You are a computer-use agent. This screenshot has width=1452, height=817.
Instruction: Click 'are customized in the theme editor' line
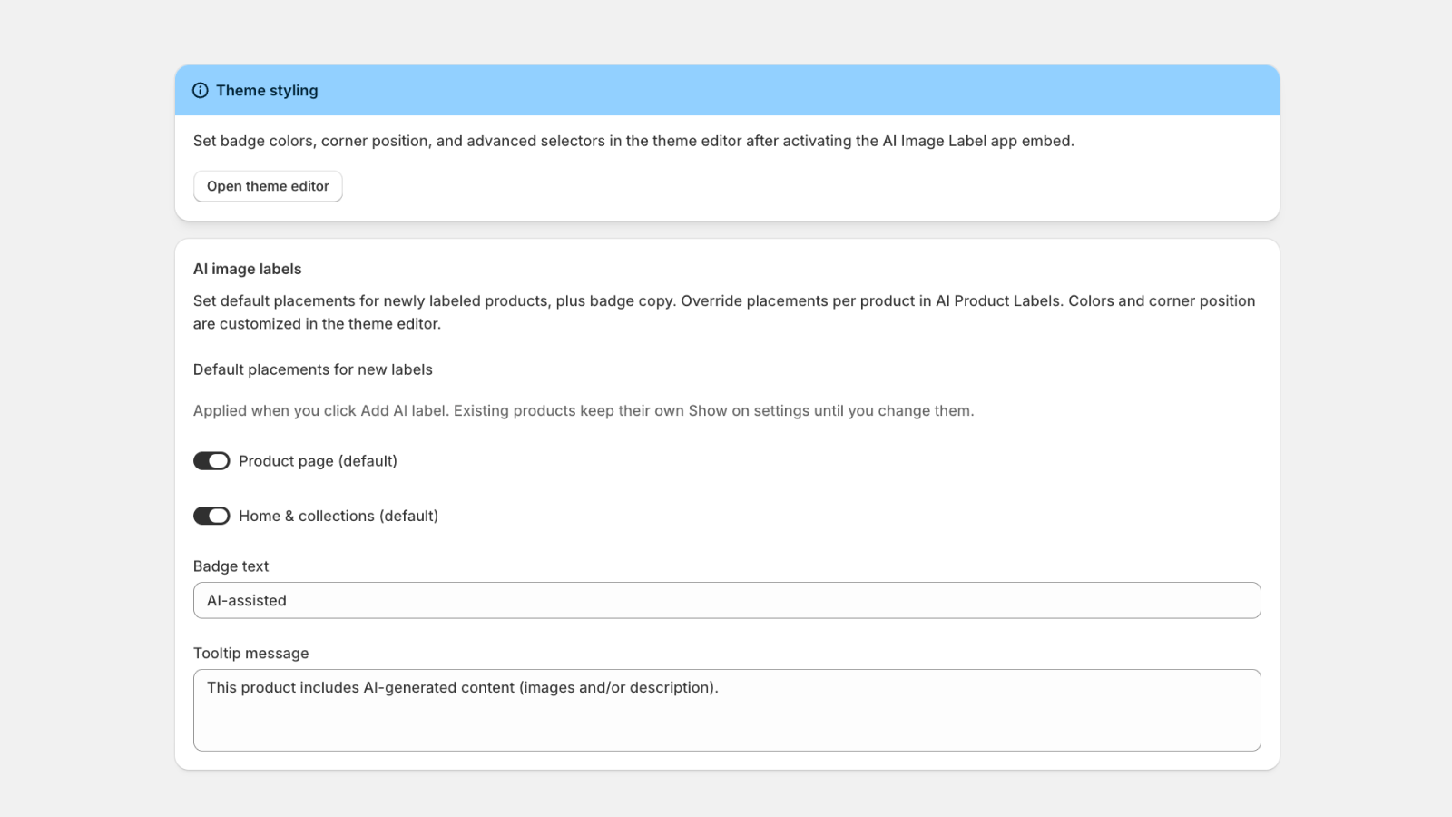click(317, 324)
